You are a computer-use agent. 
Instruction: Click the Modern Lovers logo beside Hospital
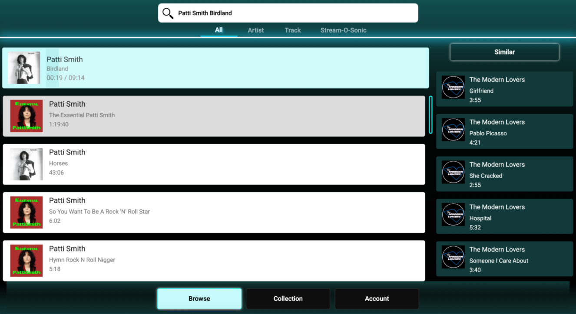pos(453,215)
